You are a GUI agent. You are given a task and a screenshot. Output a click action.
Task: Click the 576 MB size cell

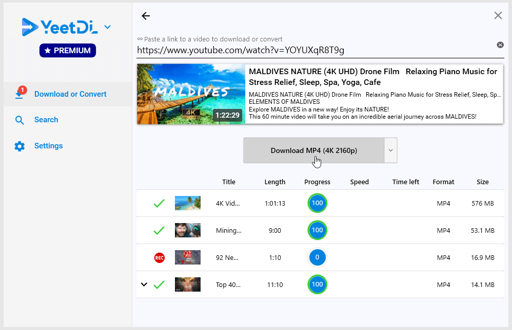tap(482, 203)
